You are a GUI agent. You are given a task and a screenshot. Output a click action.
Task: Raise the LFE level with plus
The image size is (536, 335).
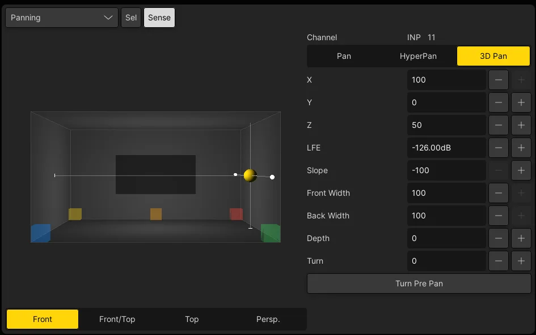coord(521,148)
